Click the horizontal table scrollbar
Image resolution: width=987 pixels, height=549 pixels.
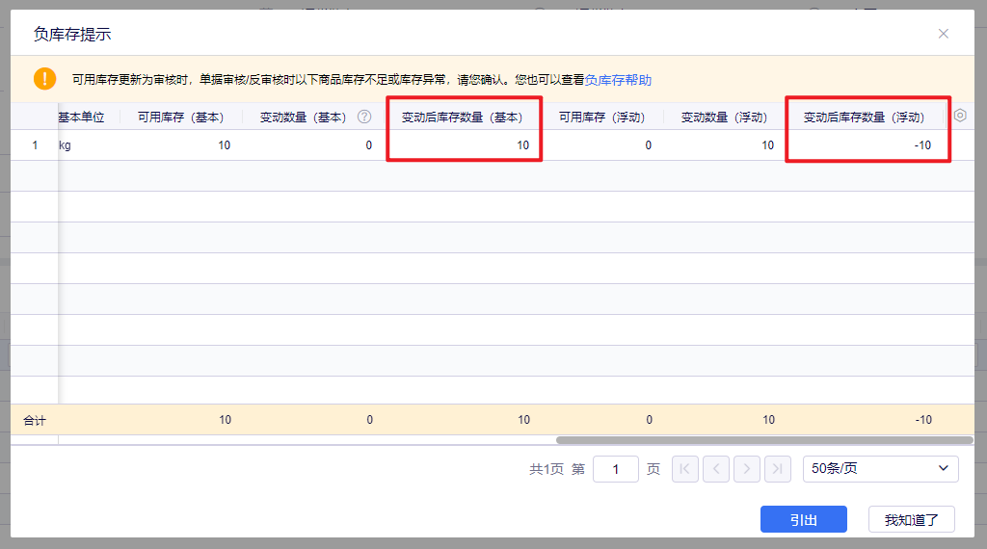[x=763, y=440]
